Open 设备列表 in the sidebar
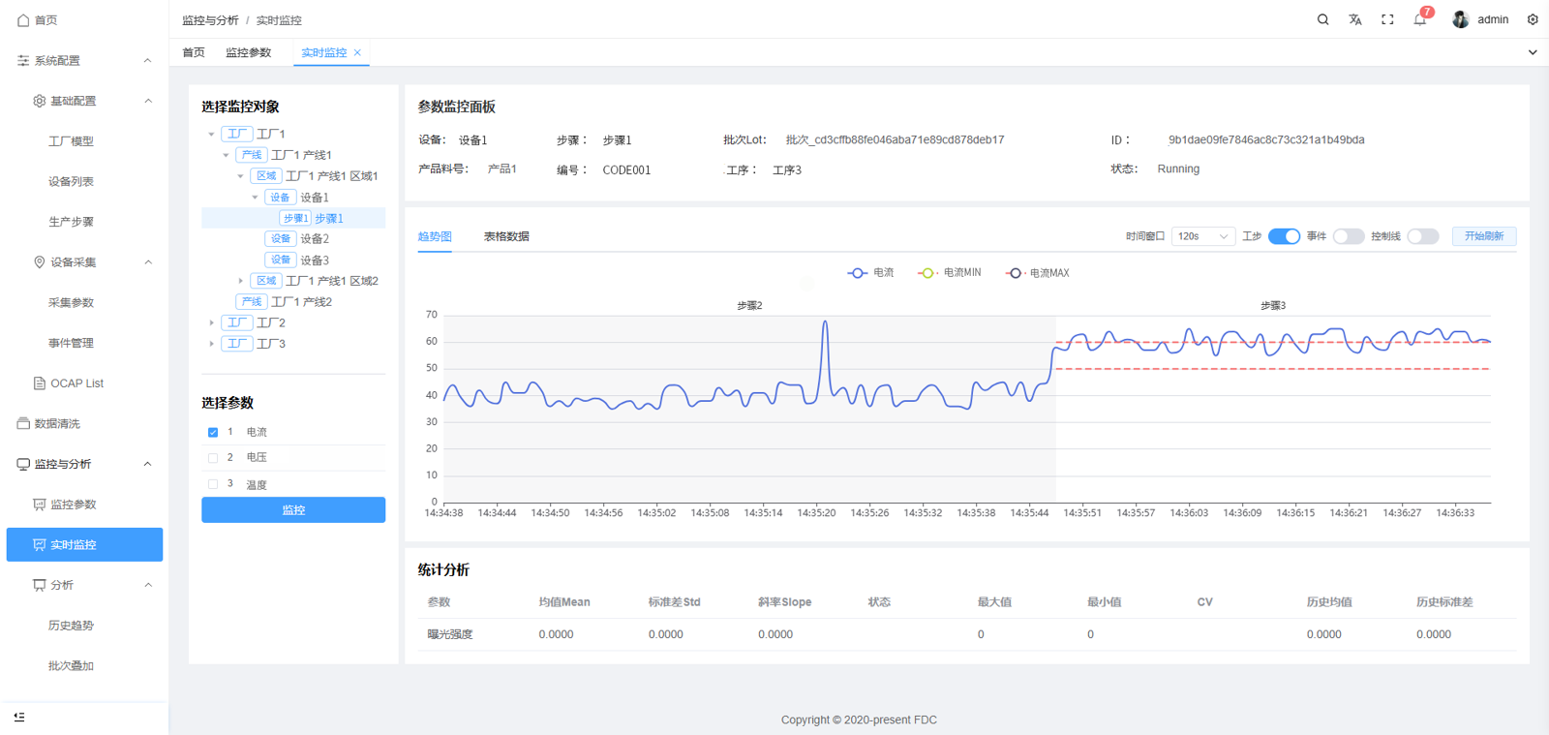1549x735 pixels. [x=72, y=181]
